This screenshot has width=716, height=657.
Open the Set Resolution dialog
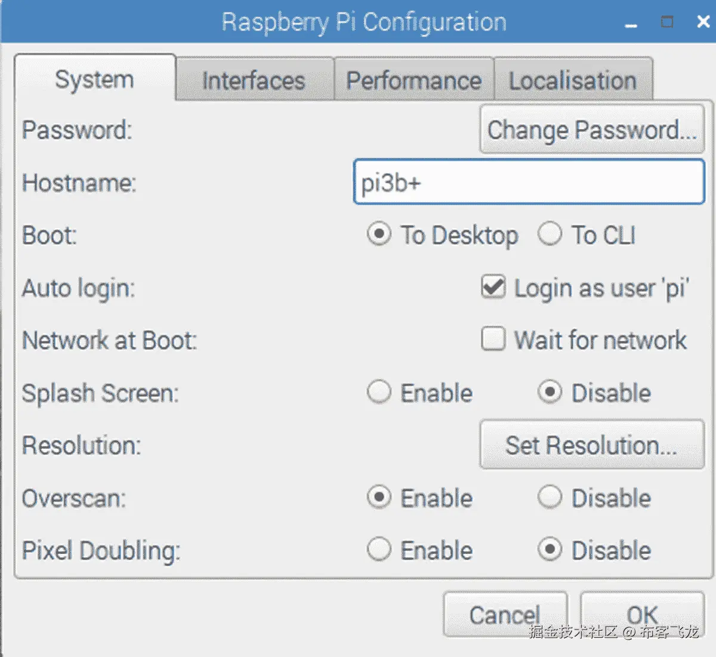pos(592,445)
